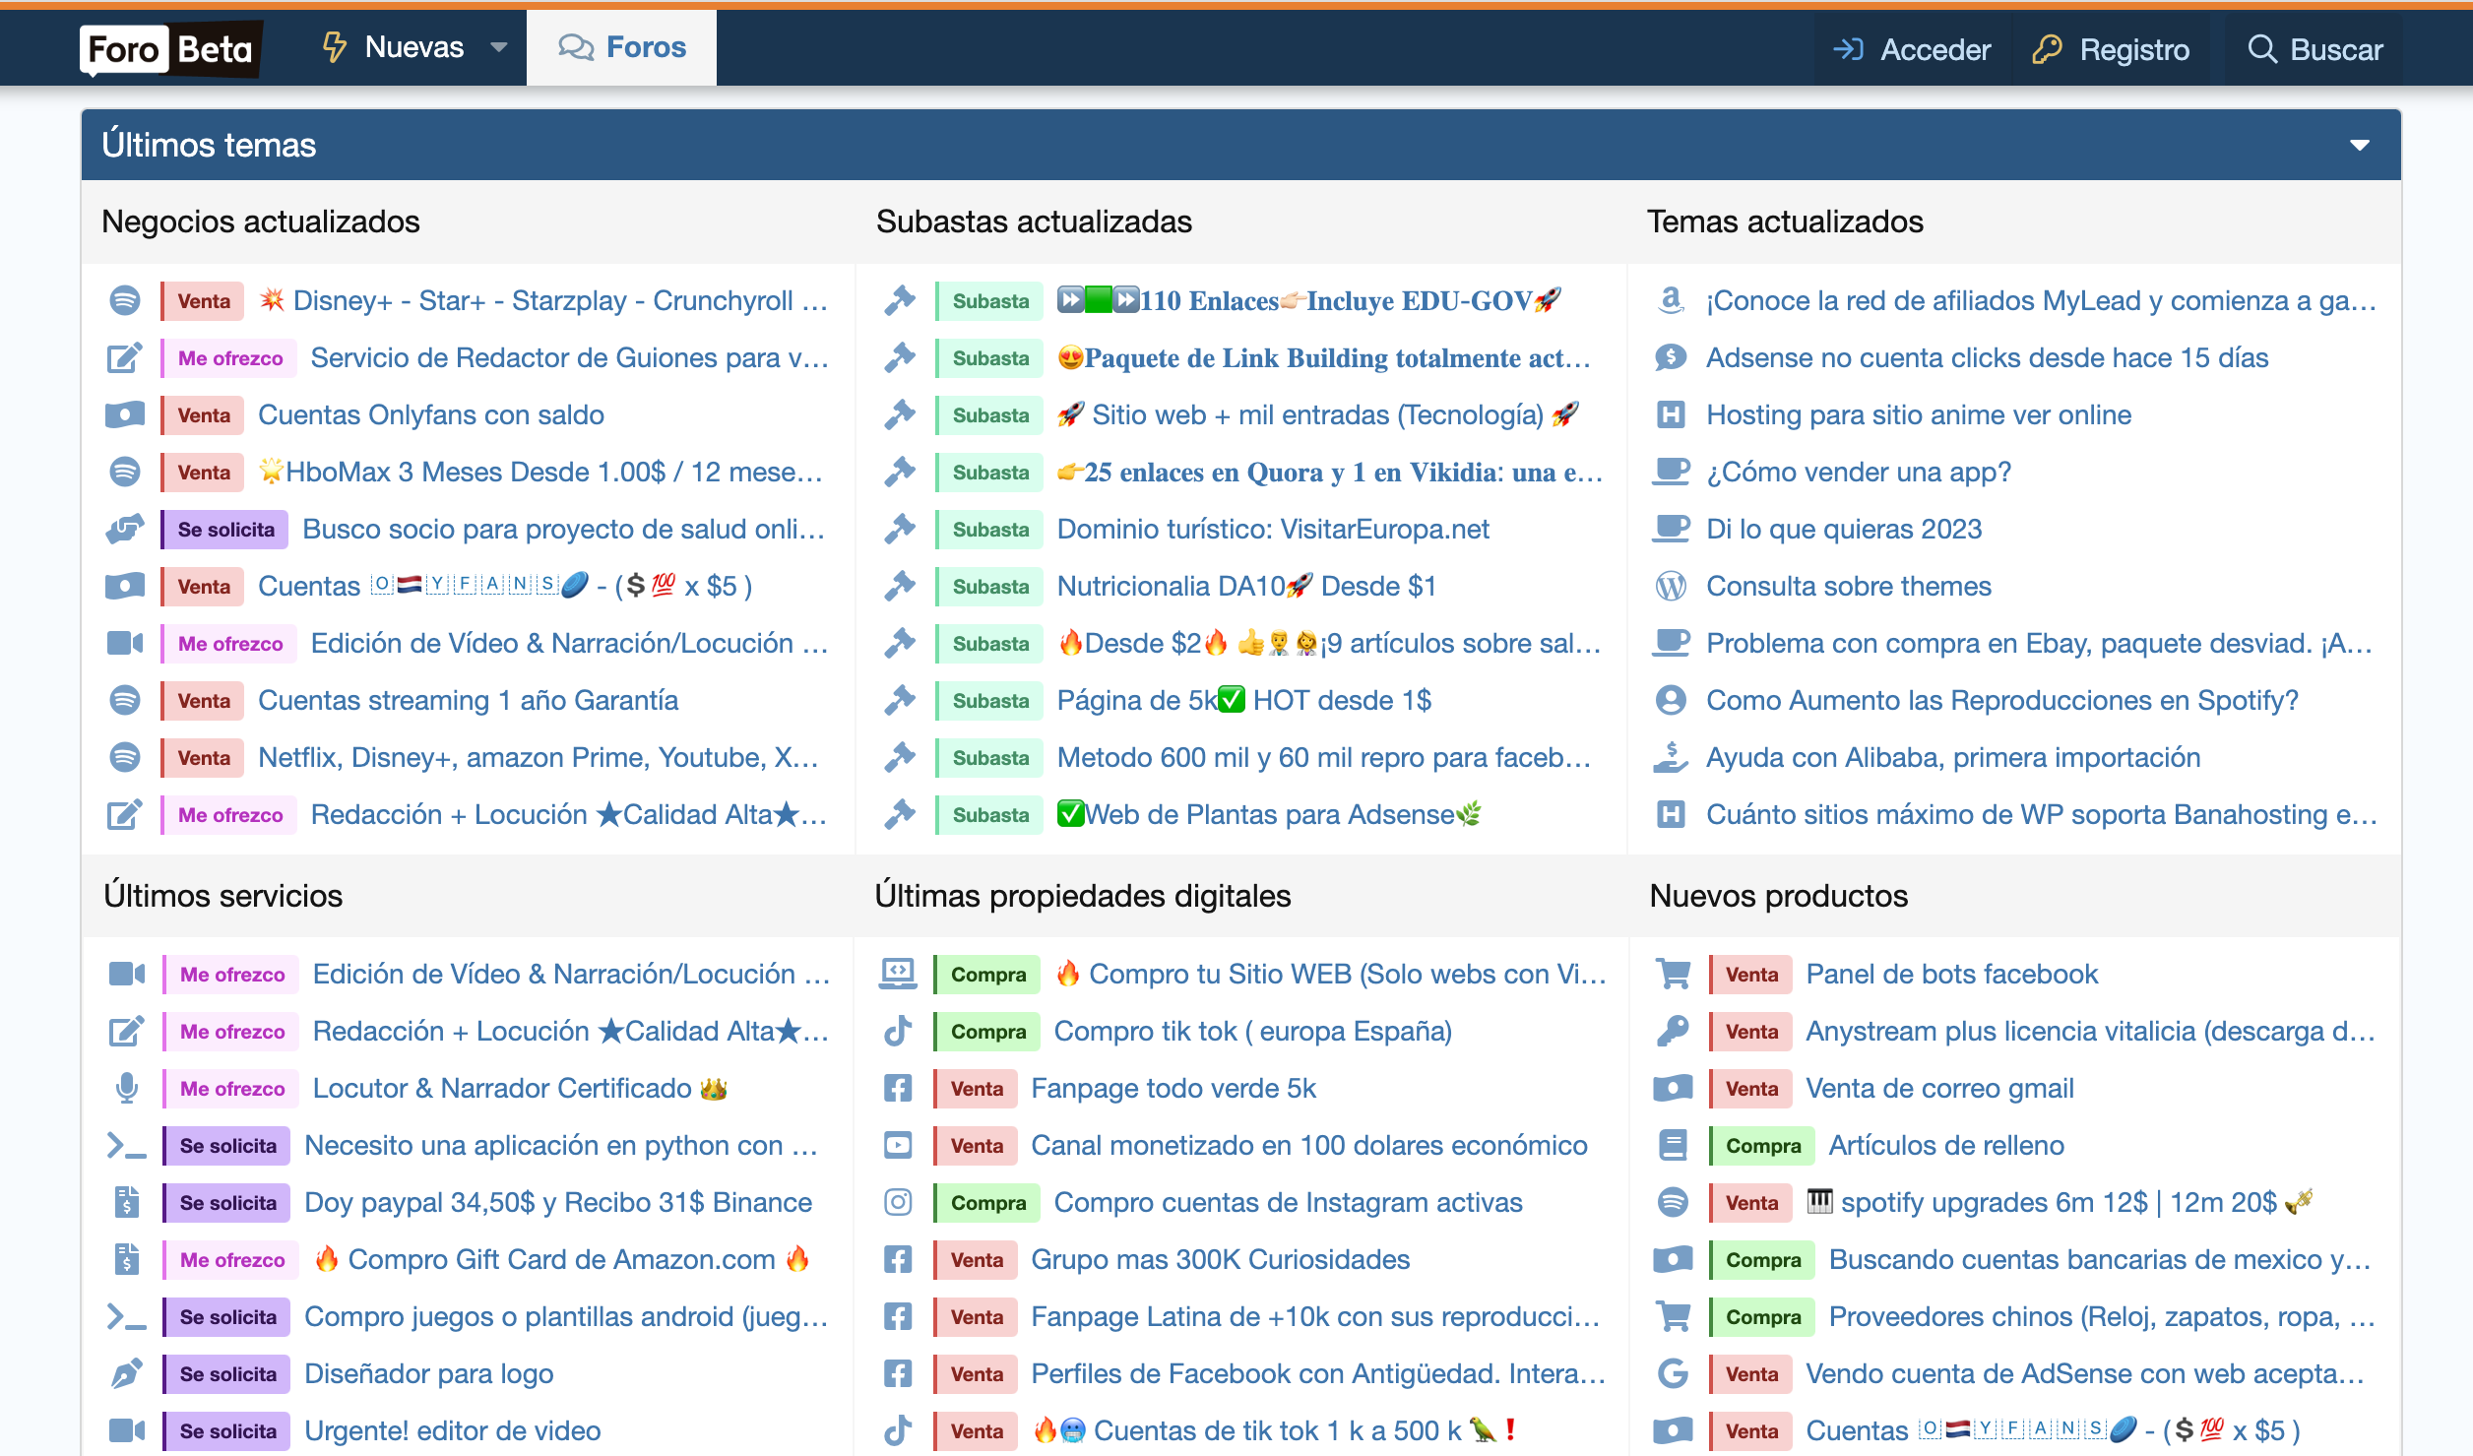
Task: Click gavel icon beside 110 Enlaces auction
Action: tap(900, 300)
